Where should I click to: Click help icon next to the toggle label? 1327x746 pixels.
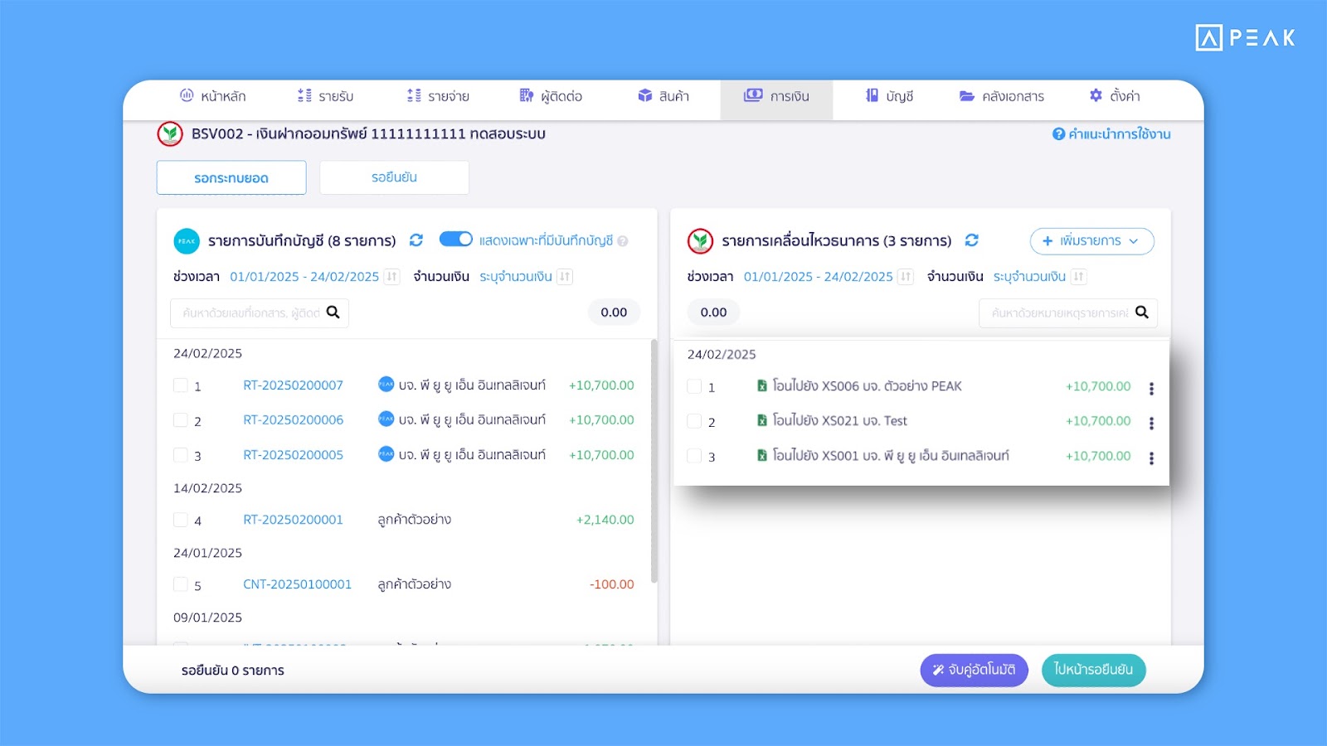pyautogui.click(x=623, y=241)
